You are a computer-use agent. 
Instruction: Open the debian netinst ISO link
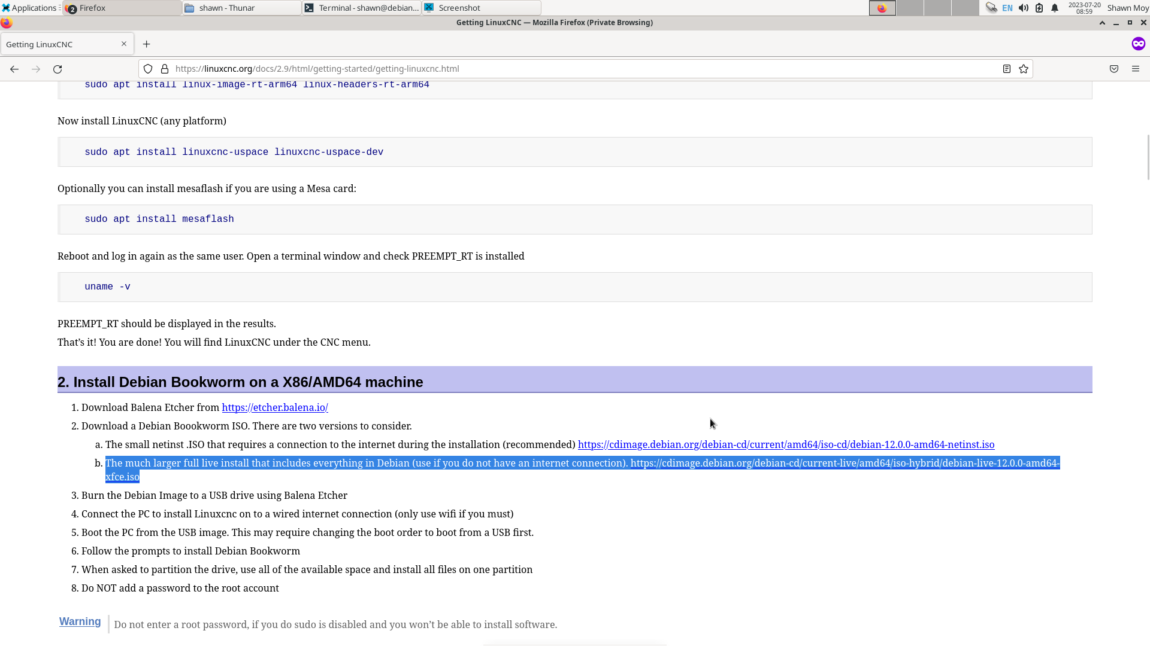pos(786,444)
